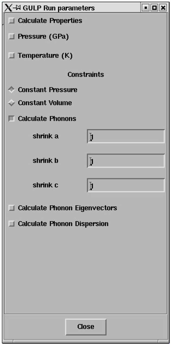
Task: Click the shrink b input field
Action: pyautogui.click(x=126, y=161)
